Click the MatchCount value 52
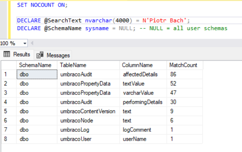The width and height of the screenshot is (242, 152). point(185,84)
